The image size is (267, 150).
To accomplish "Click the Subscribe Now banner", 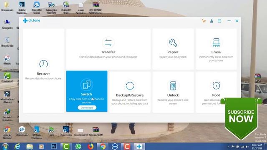I will [x=241, y=118].
